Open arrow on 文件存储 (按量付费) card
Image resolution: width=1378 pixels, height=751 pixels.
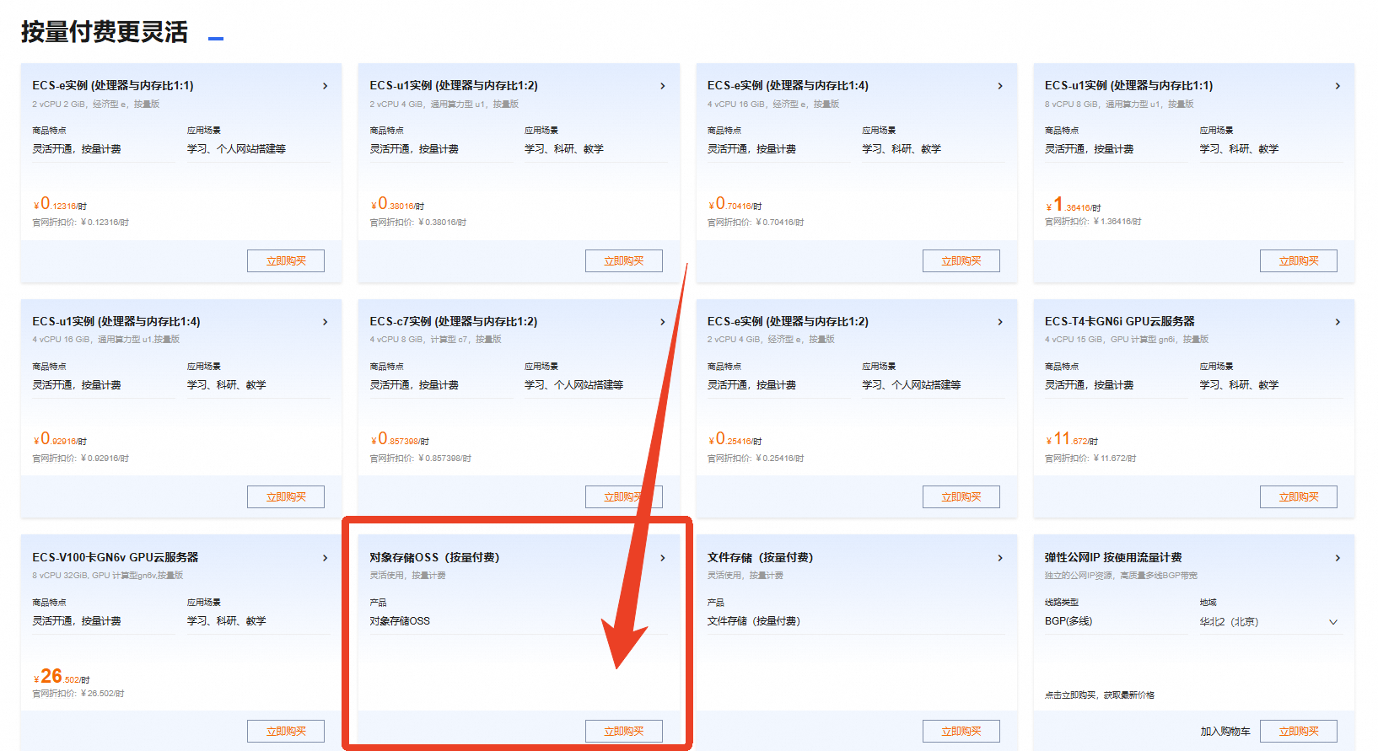pyautogui.click(x=1000, y=558)
